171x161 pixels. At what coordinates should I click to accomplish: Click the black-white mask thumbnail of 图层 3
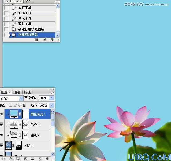click(19, 145)
